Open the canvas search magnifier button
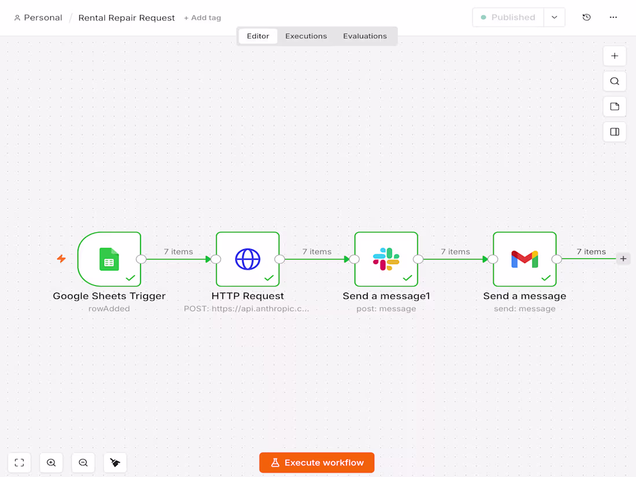The height and width of the screenshot is (477, 636). [x=615, y=81]
